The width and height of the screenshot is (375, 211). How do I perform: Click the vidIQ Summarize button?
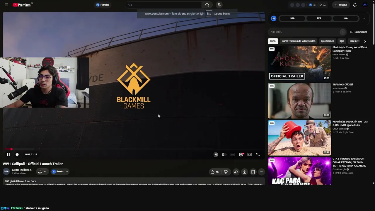(x=359, y=32)
